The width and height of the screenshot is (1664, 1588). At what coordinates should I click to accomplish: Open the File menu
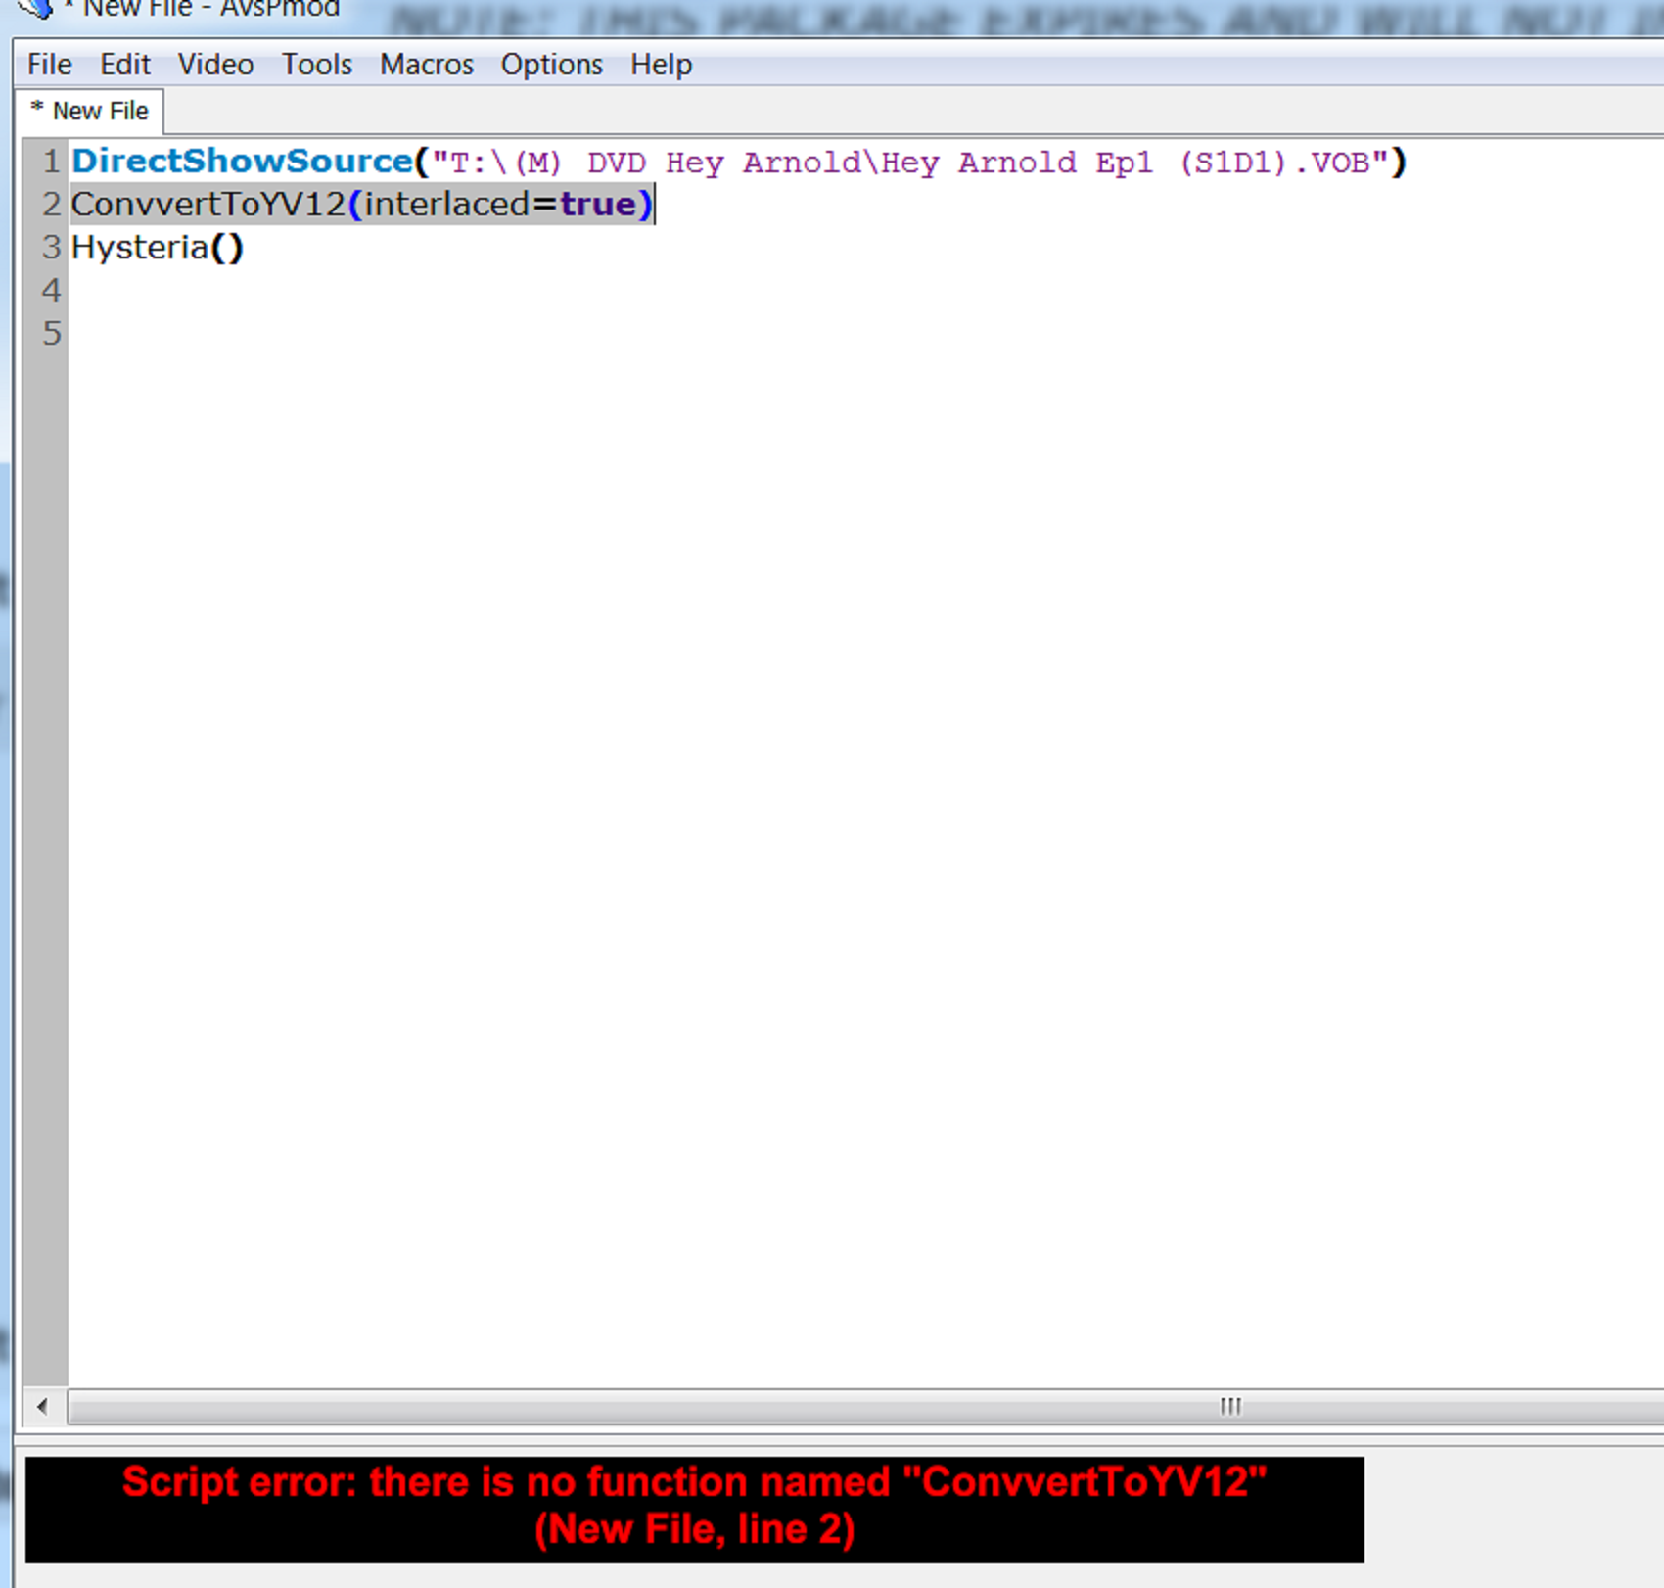(x=49, y=65)
